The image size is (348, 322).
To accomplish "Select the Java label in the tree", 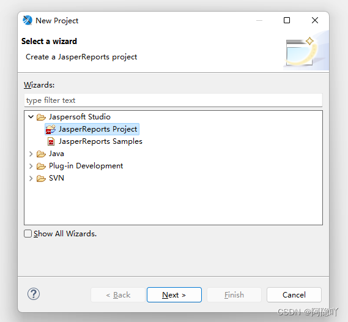I will tap(56, 154).
